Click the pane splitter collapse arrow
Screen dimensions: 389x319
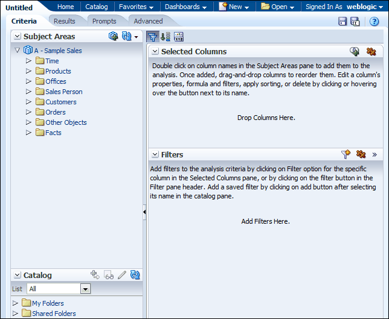pyautogui.click(x=144, y=212)
